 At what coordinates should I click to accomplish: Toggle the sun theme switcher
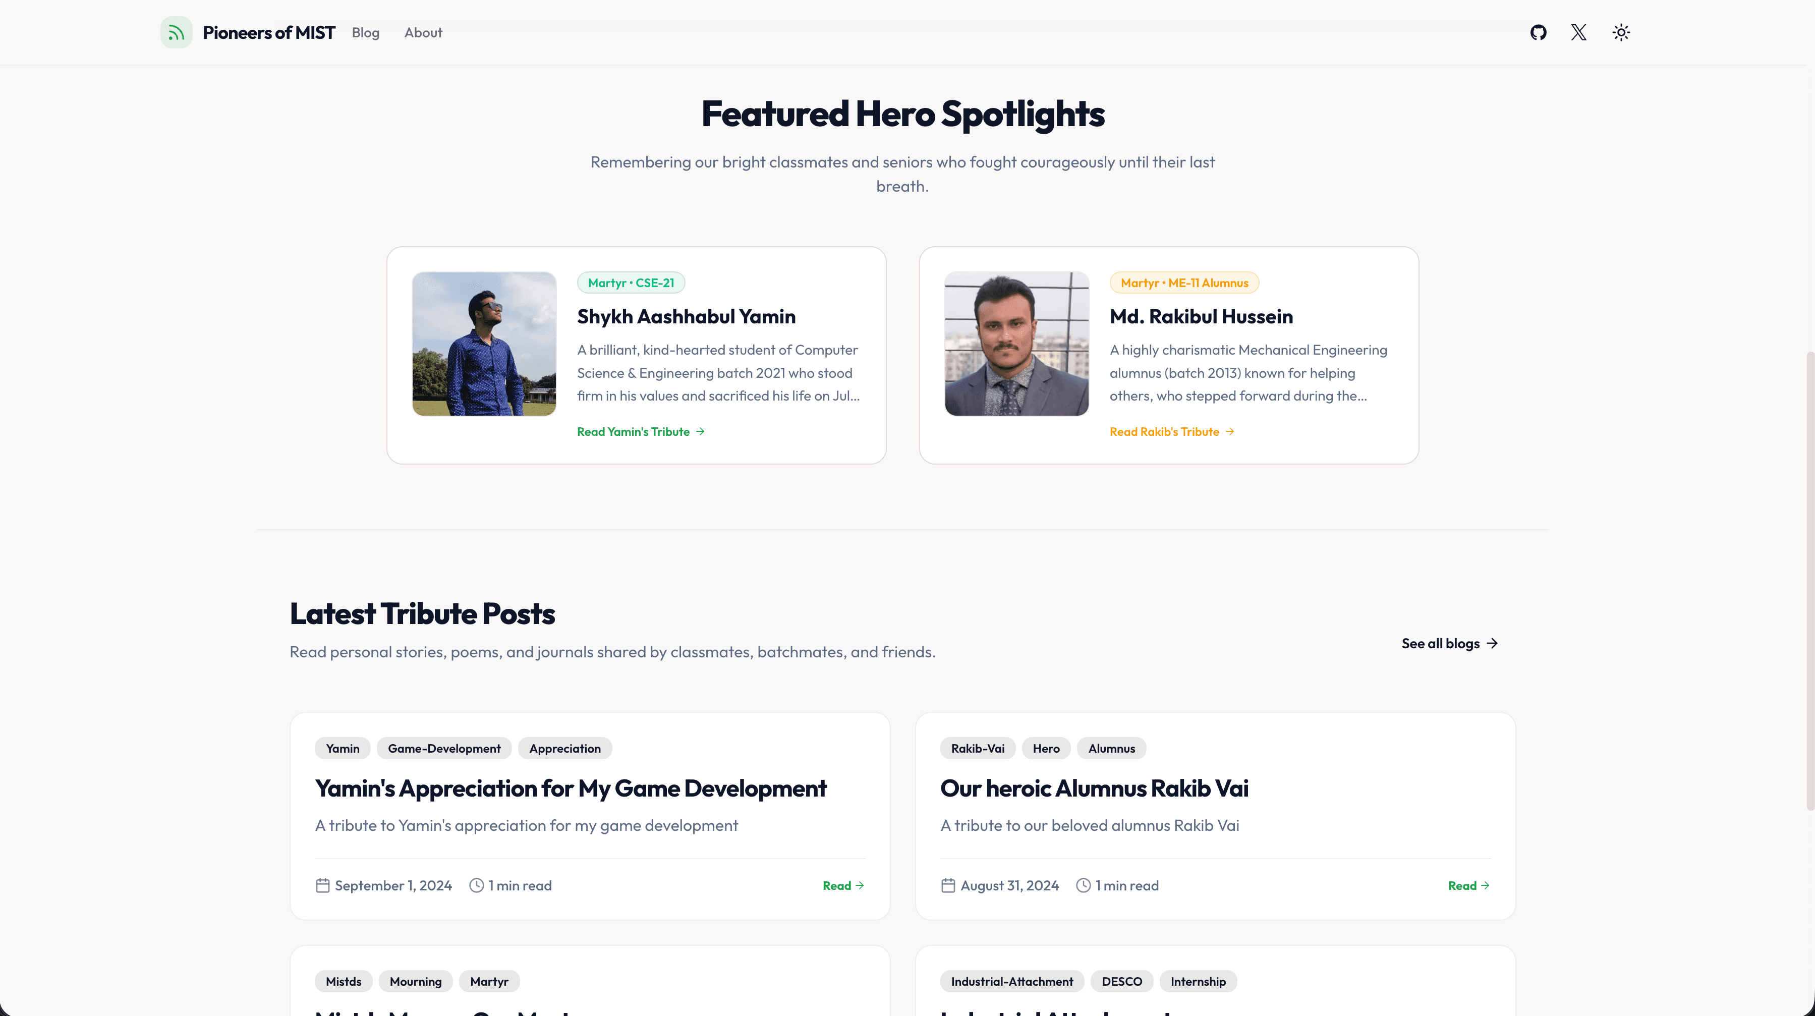tap(1621, 32)
